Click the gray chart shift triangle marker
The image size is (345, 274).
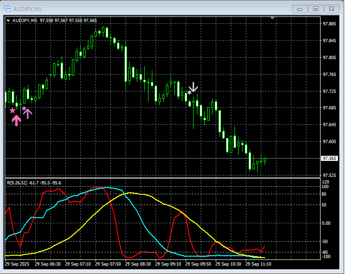273,18
